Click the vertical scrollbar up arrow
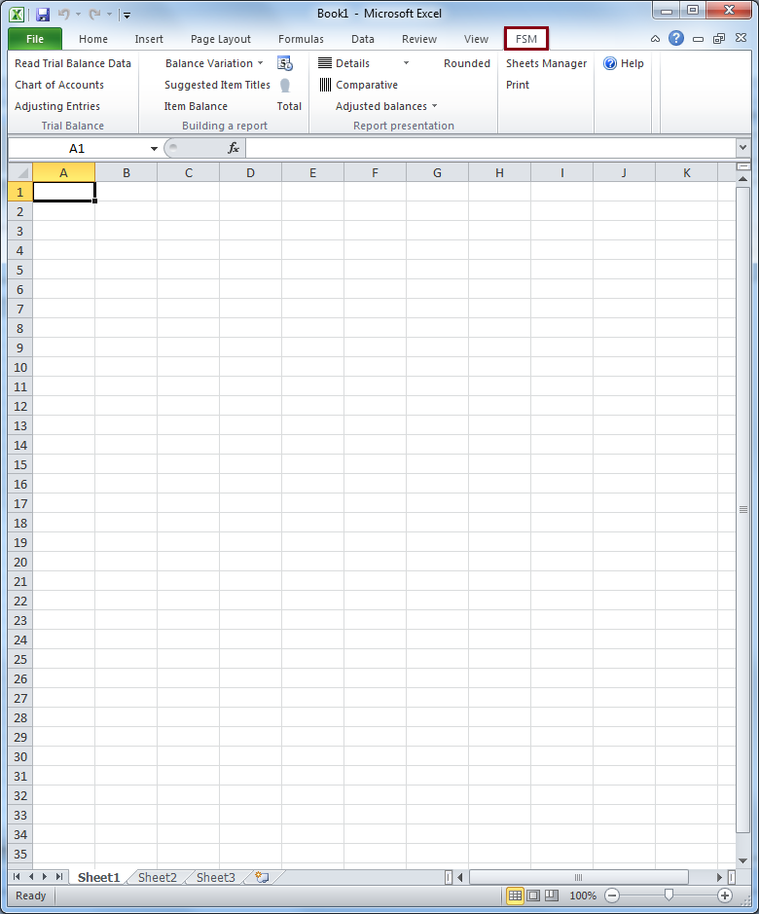Viewport: 759px width, 914px height. coord(742,178)
